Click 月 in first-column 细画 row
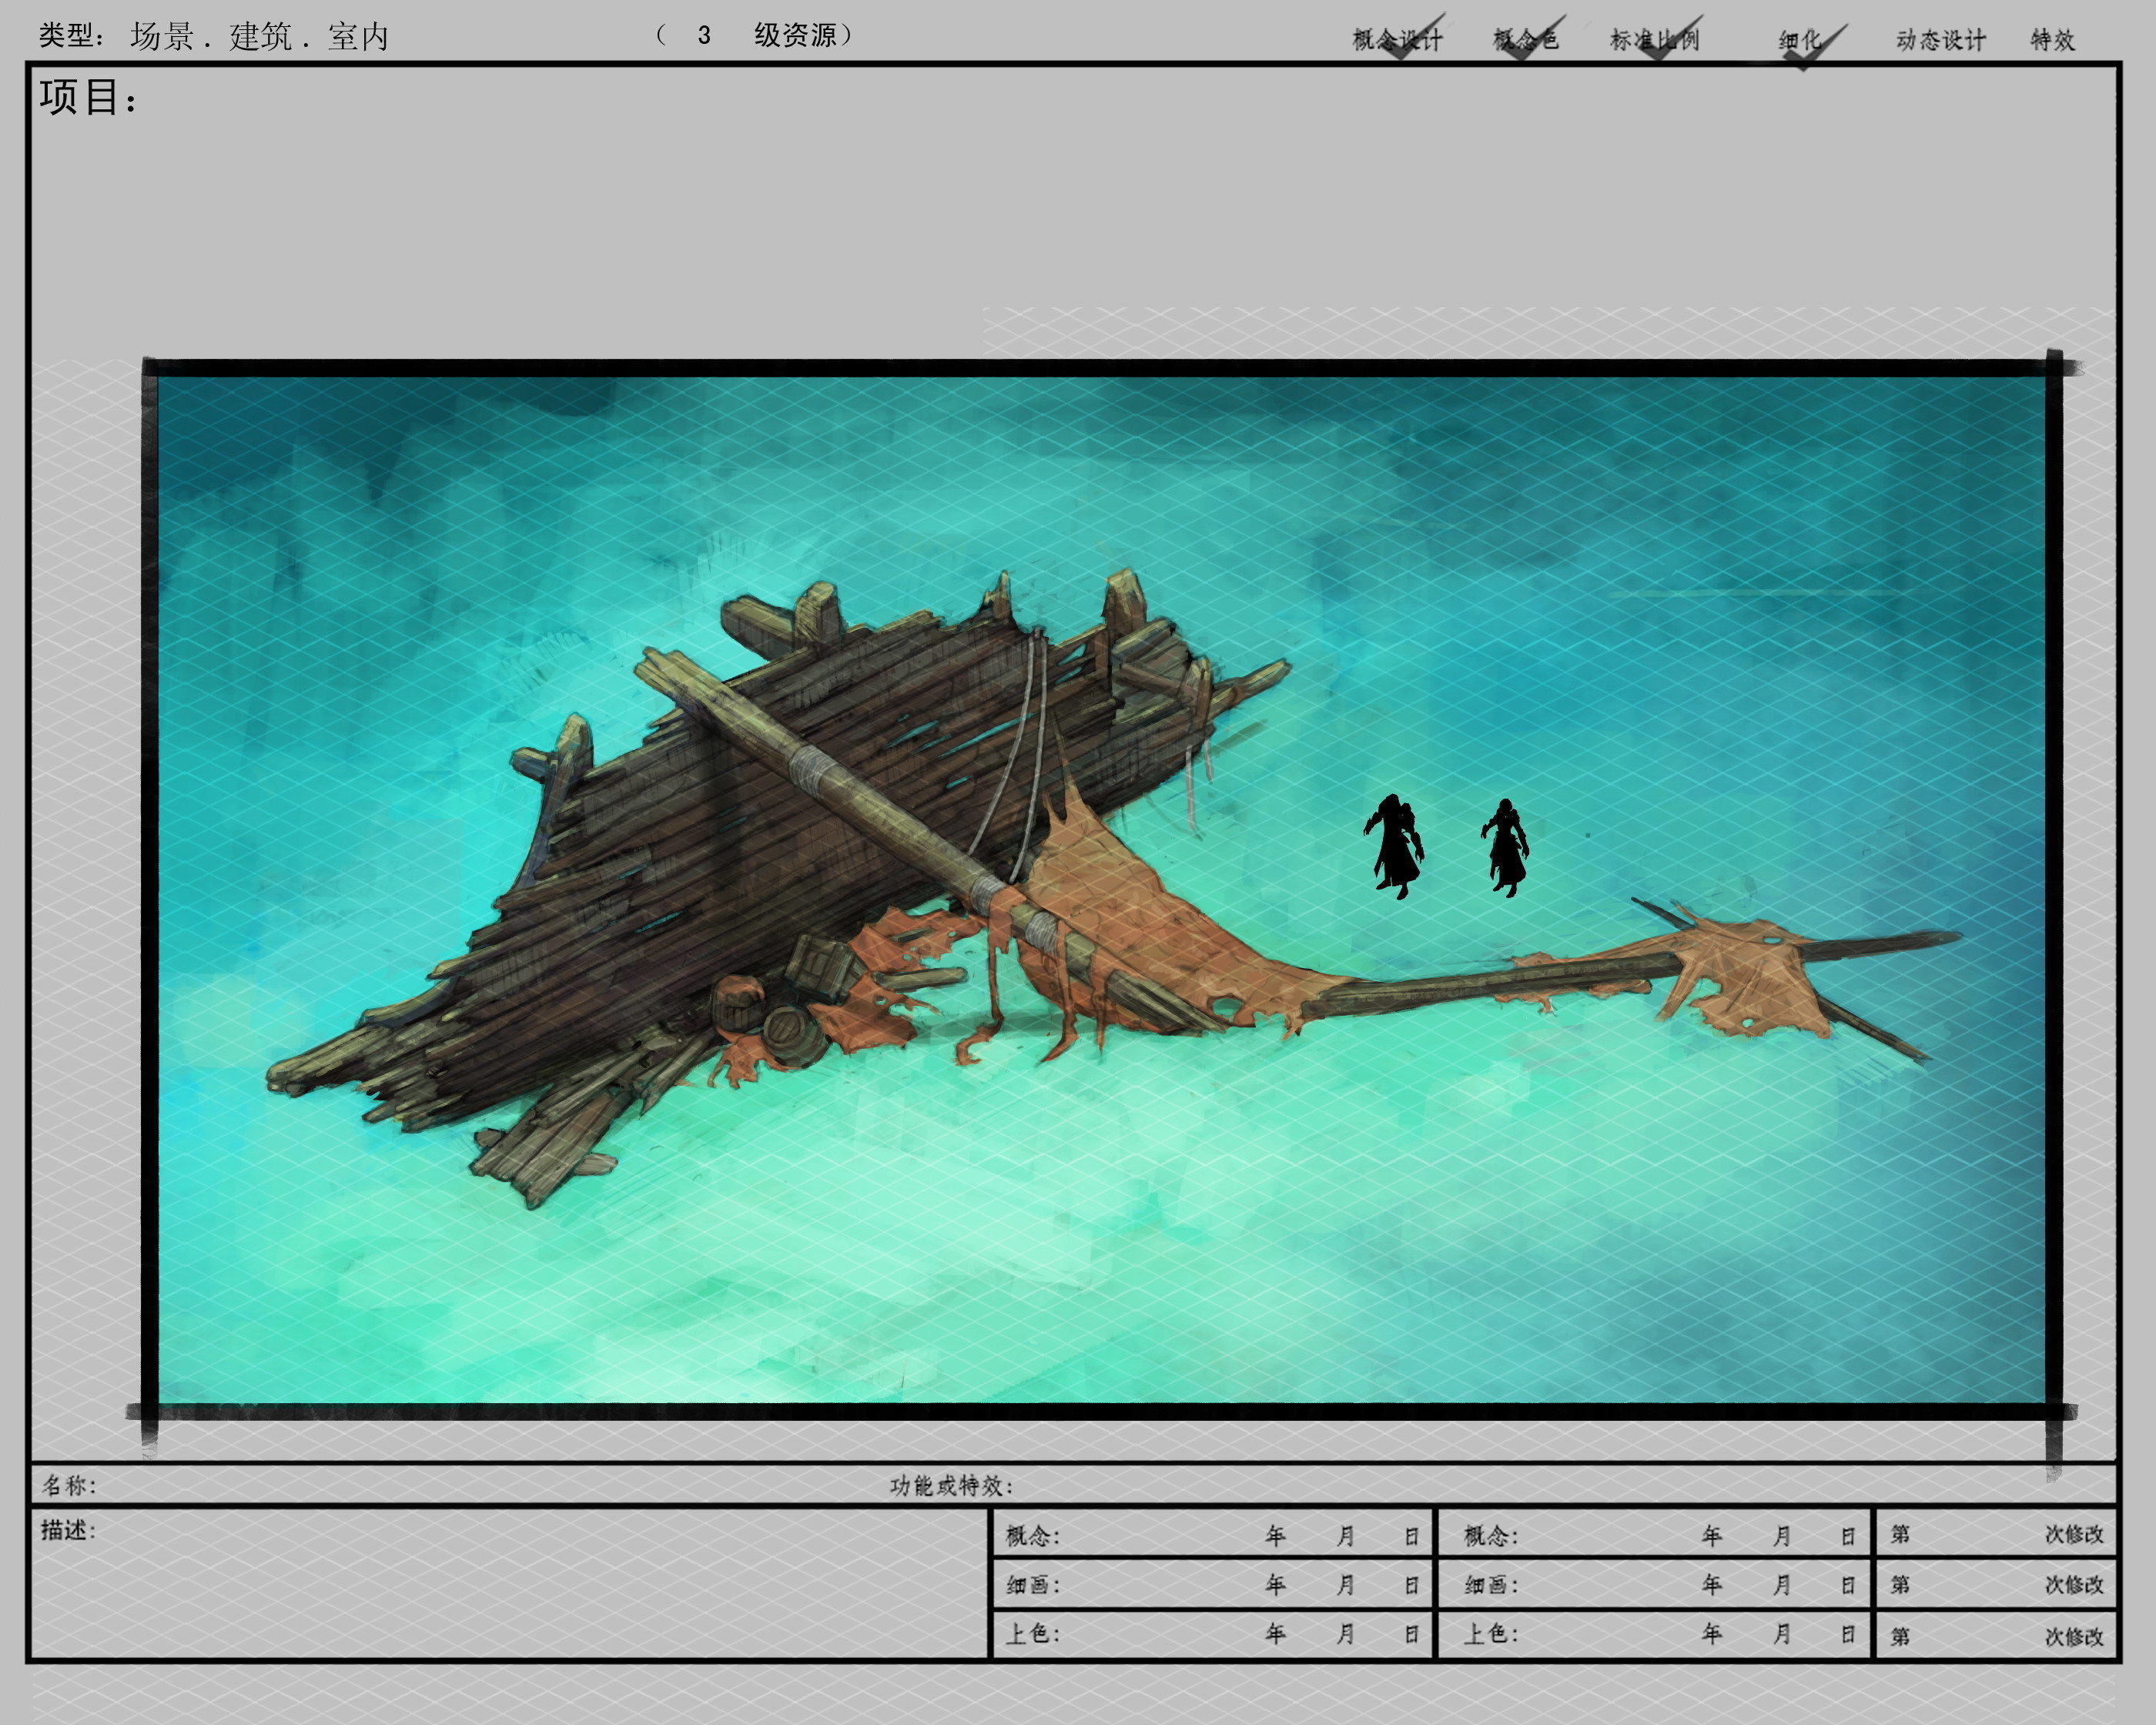This screenshot has width=2156, height=1725. coord(1346,1584)
